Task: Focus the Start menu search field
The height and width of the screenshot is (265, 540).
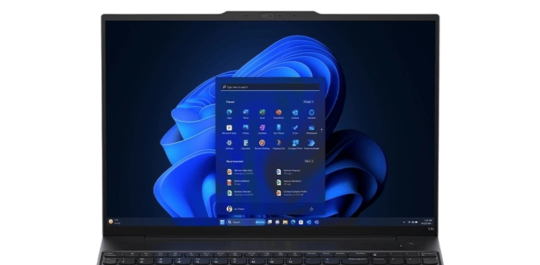Action: [x=271, y=87]
